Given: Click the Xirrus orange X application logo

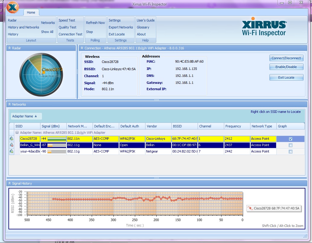Looking at the screenshot, I should pyautogui.click(x=13, y=7).
